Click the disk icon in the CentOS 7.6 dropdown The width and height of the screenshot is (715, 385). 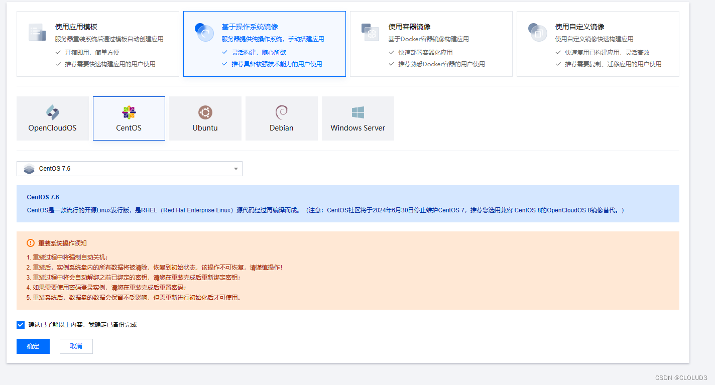click(29, 169)
